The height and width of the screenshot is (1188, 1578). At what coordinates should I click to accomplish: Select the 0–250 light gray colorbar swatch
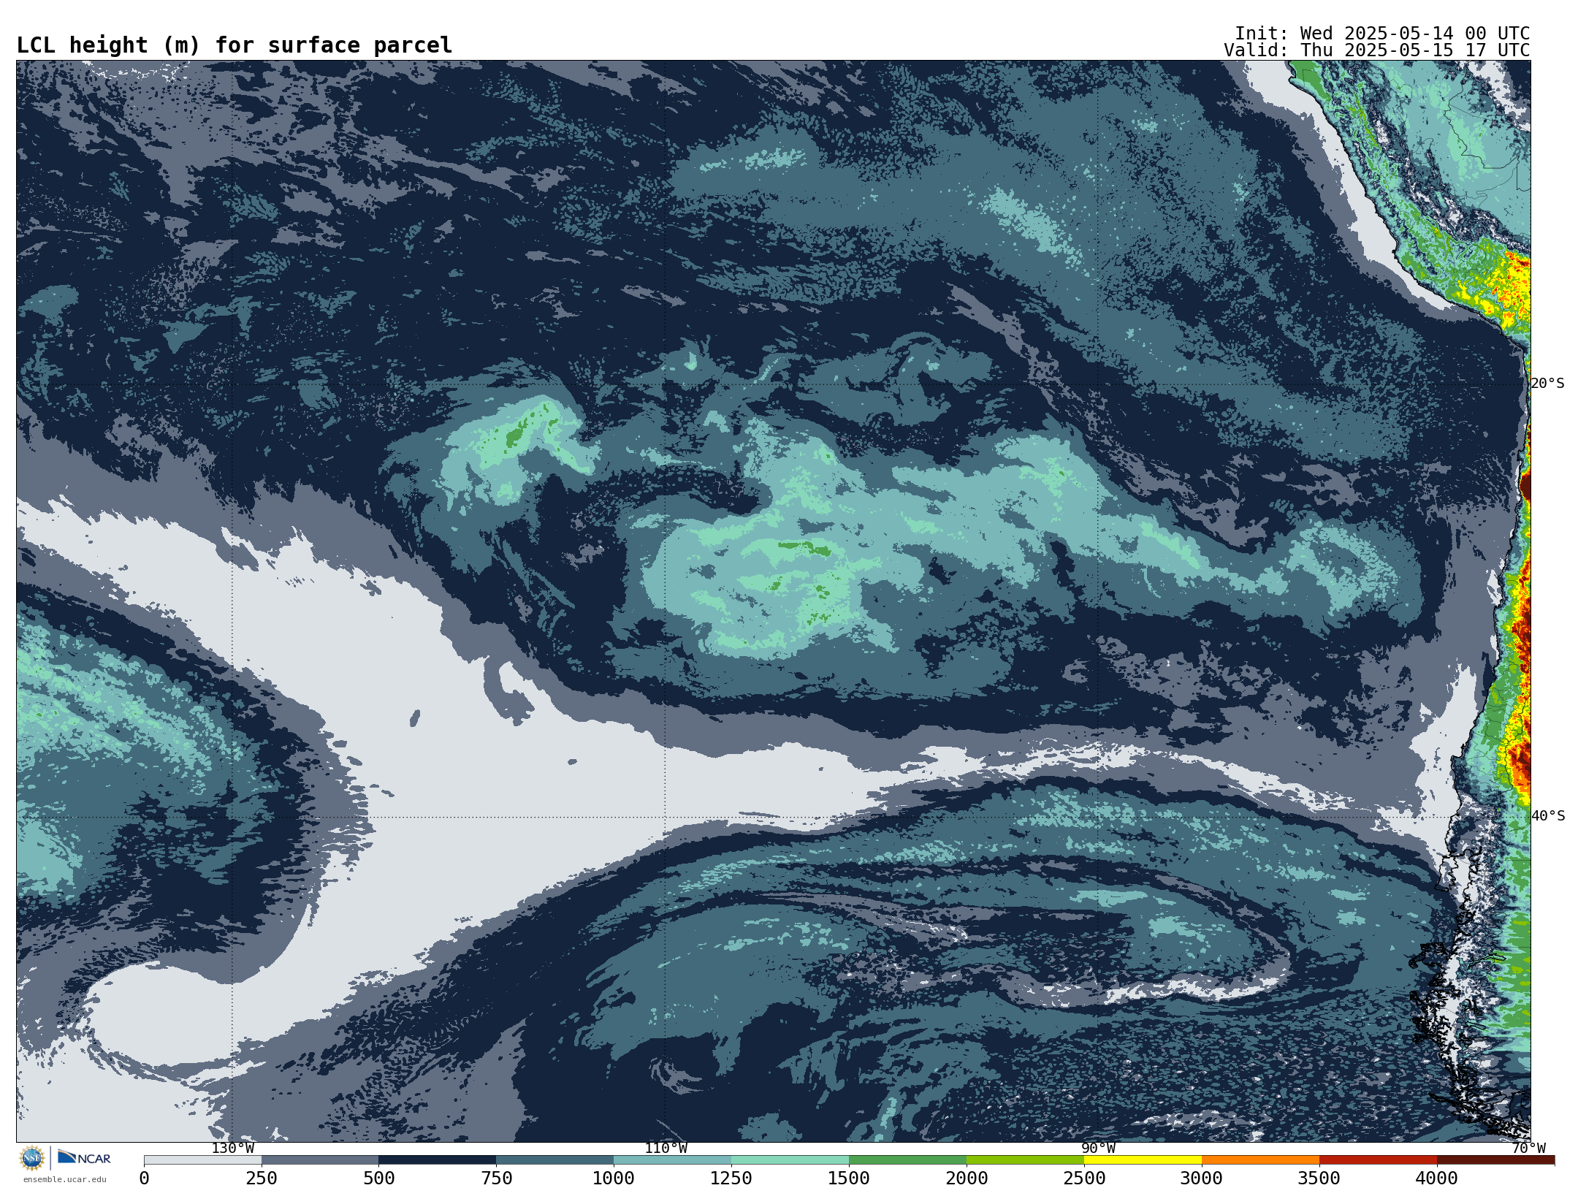pyautogui.click(x=202, y=1160)
